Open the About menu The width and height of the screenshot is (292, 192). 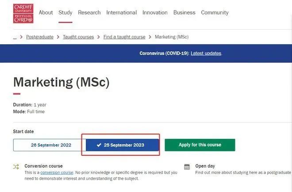46,13
